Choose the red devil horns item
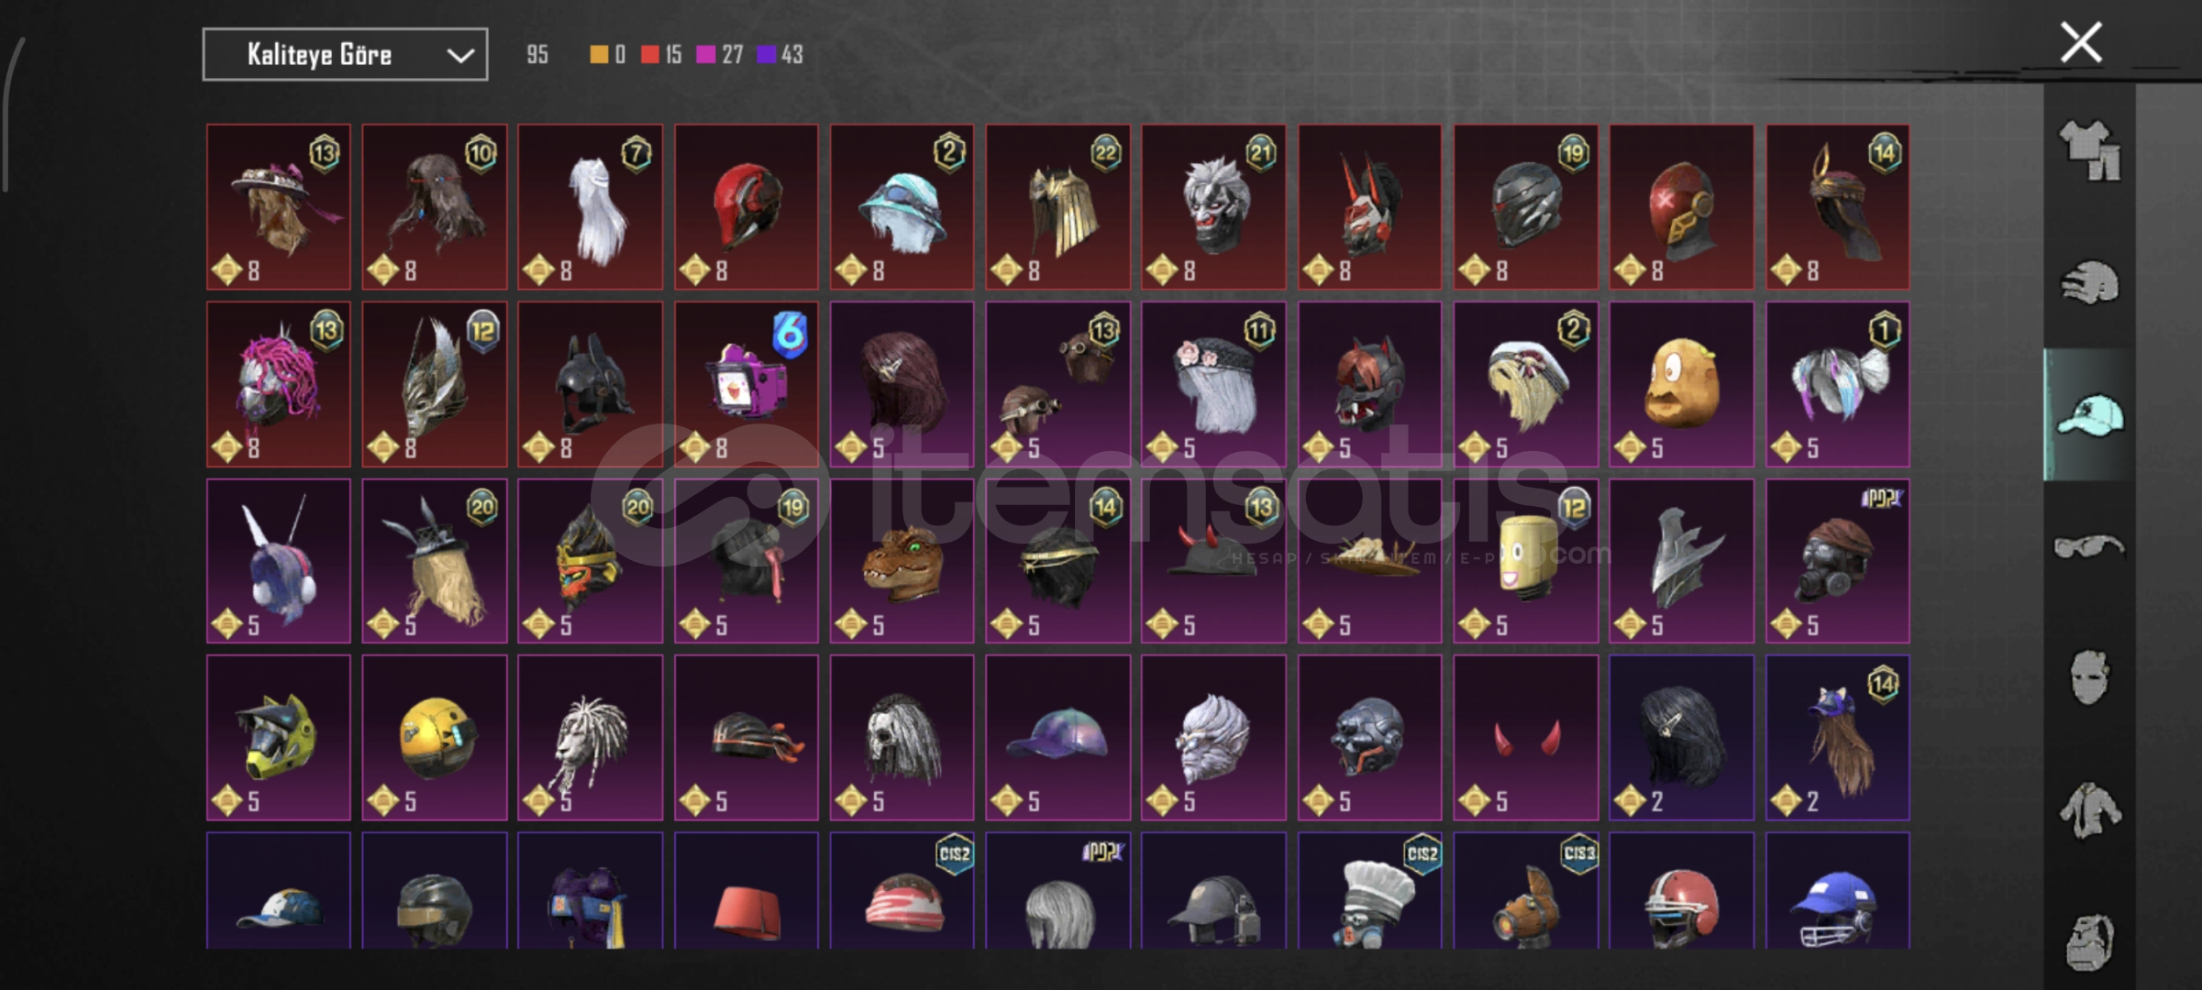 [1526, 738]
